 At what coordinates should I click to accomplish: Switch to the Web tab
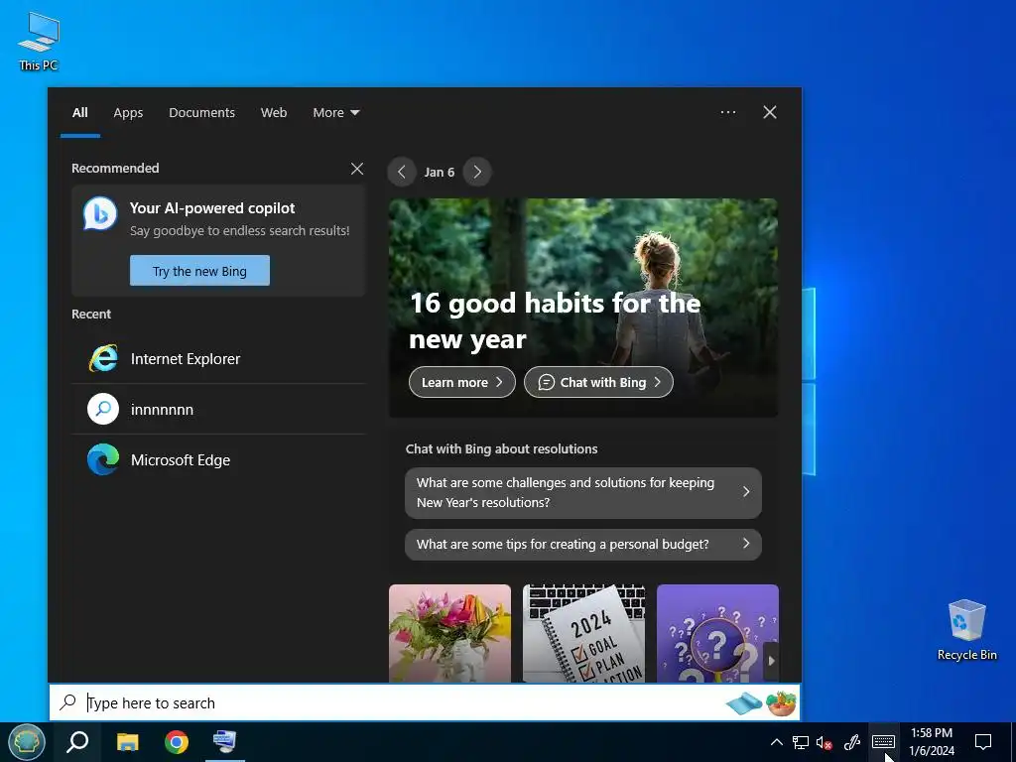[274, 113]
